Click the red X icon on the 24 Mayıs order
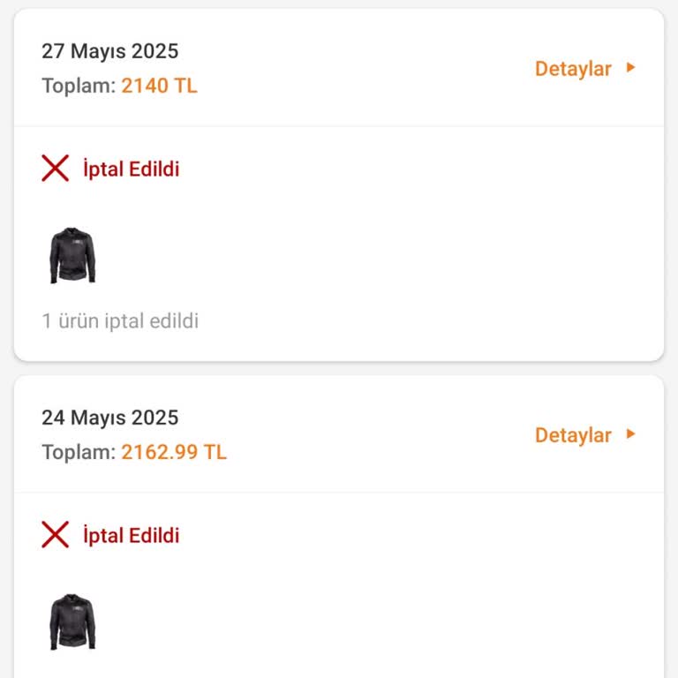The image size is (678, 678). [55, 534]
